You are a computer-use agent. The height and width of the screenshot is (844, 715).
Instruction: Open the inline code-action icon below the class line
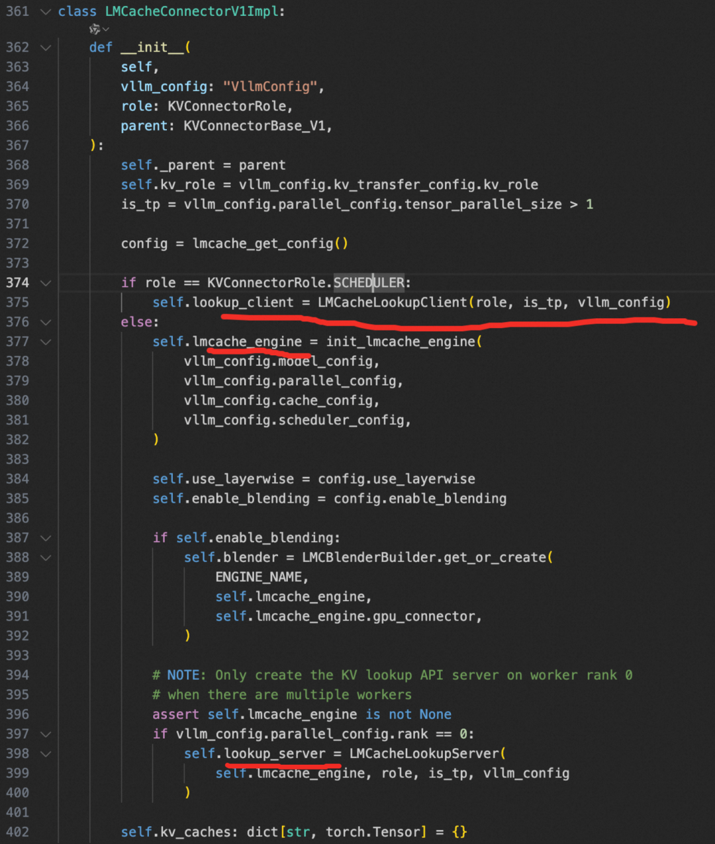[99, 29]
